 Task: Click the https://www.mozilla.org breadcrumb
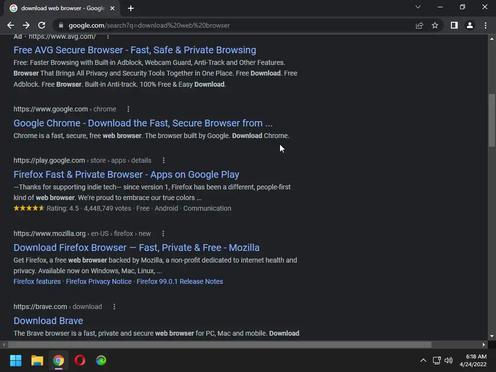click(82, 233)
